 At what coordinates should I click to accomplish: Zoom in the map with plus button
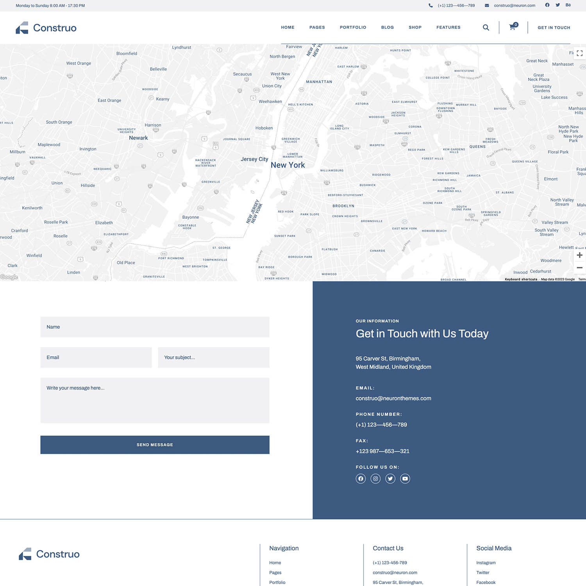coord(579,255)
